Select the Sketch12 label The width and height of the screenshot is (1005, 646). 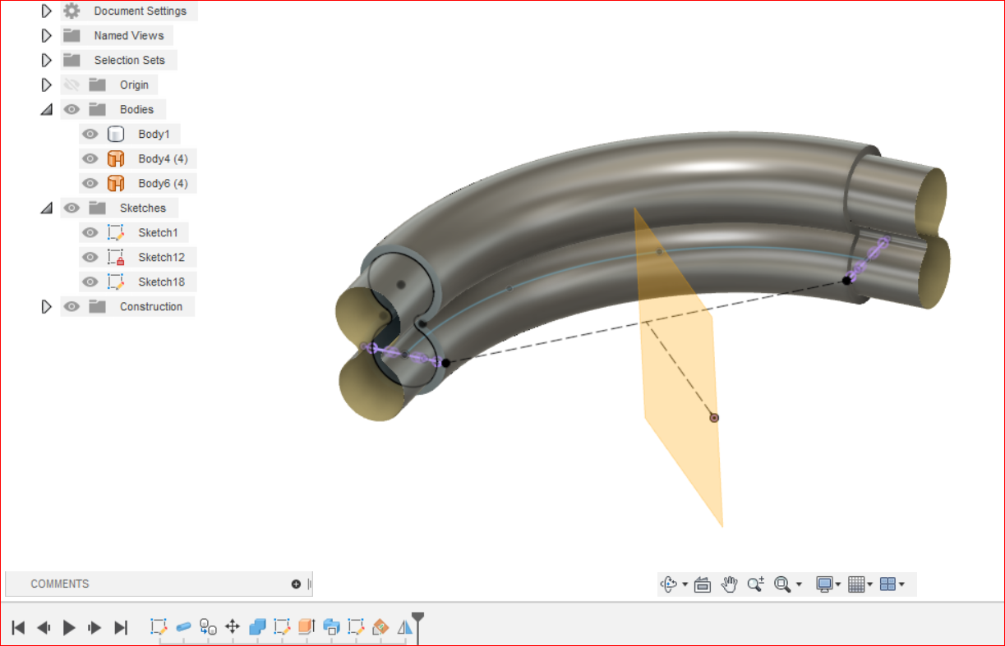(x=162, y=257)
